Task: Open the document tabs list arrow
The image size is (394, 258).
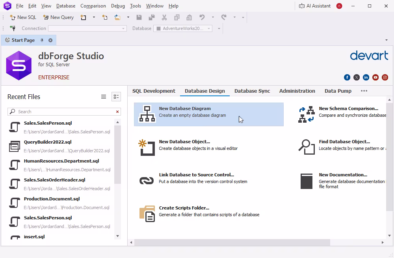Action: pyautogui.click(x=387, y=40)
